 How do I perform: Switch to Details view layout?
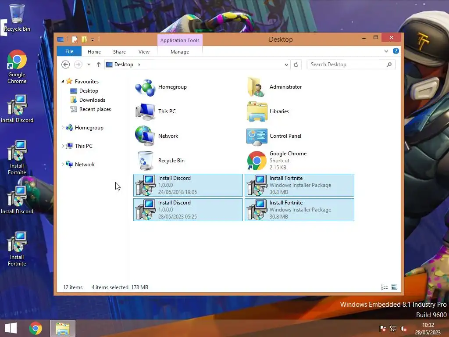[x=384, y=287]
